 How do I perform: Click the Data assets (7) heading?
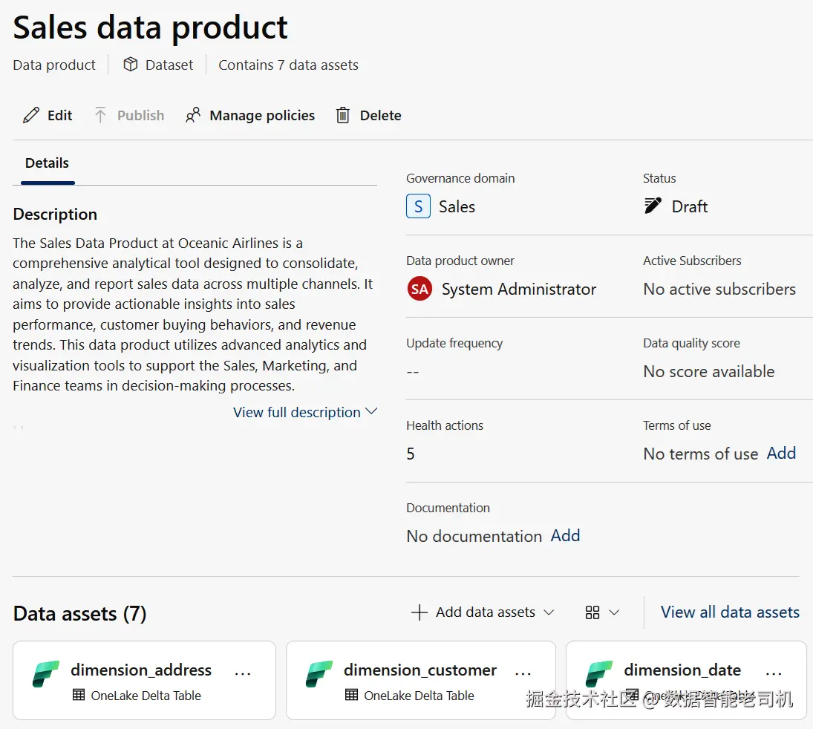[x=80, y=613]
